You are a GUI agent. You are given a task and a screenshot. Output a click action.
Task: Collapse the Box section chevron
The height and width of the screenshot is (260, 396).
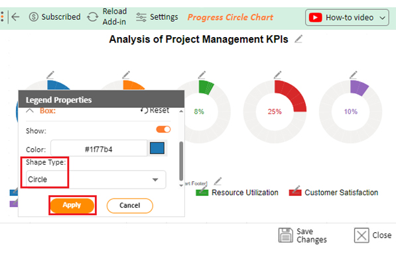(30, 111)
